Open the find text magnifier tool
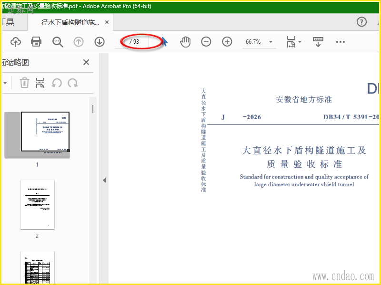 [x=58, y=42]
